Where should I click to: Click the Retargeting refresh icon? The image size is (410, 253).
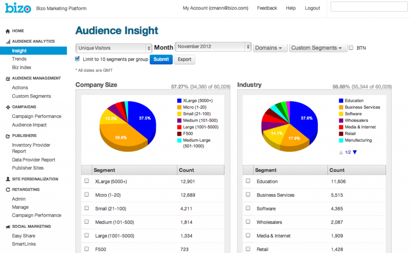[x=8, y=189]
